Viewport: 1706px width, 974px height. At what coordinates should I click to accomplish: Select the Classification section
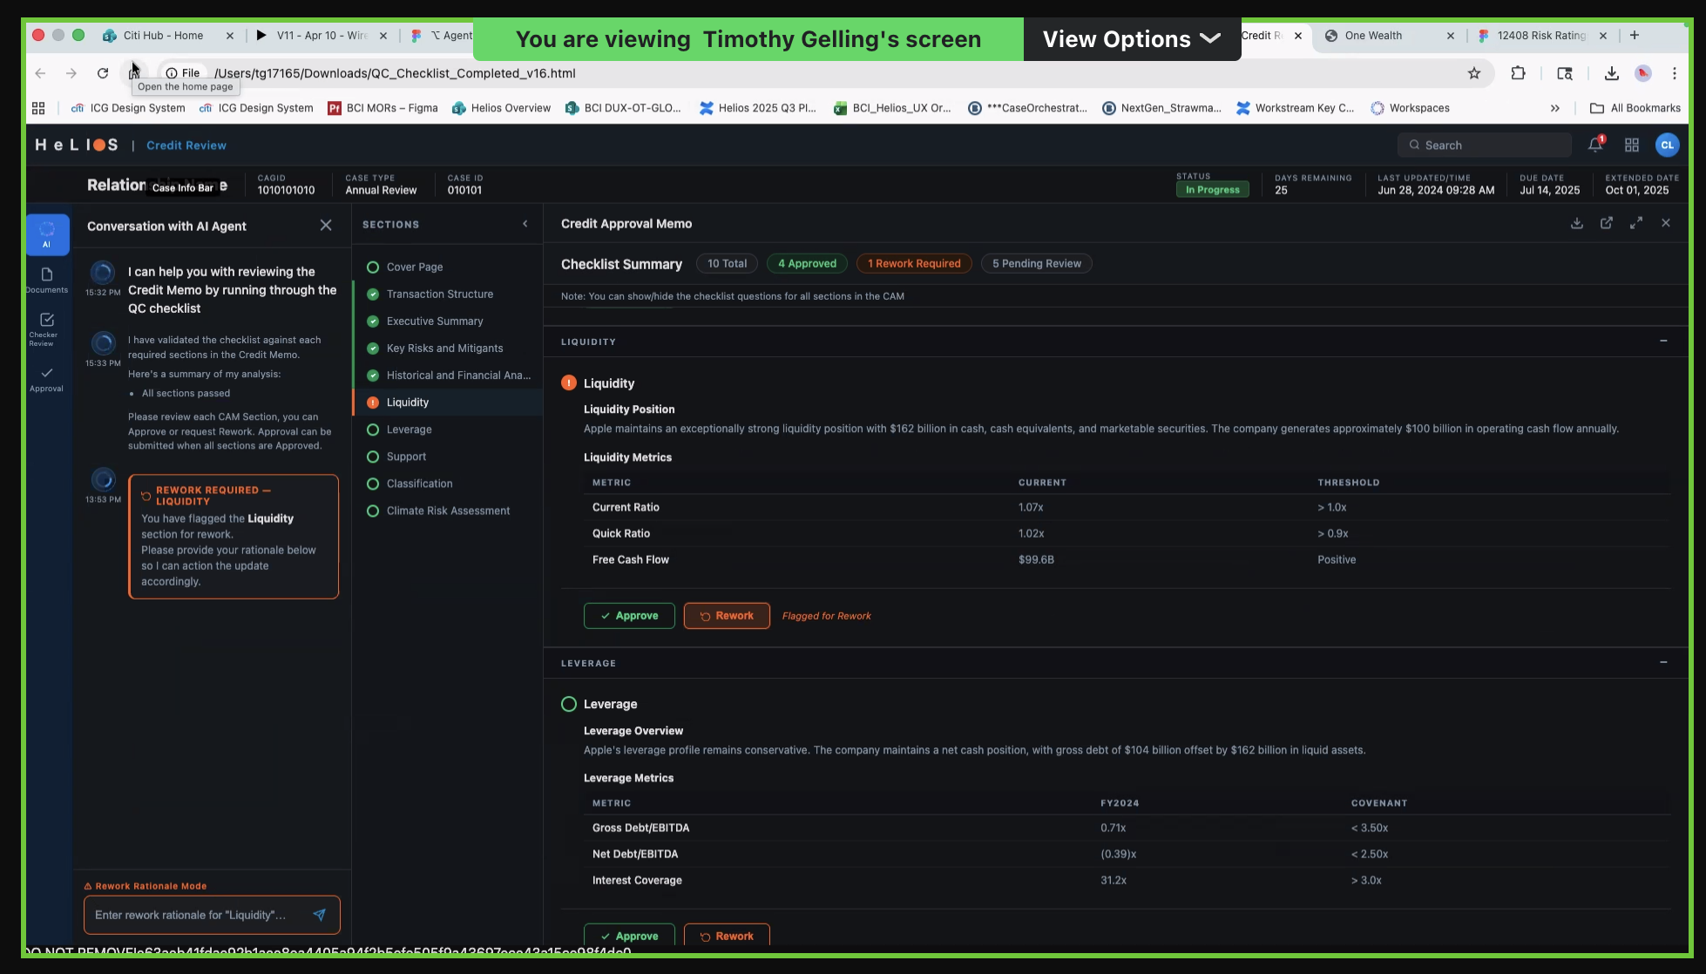pyautogui.click(x=448, y=483)
